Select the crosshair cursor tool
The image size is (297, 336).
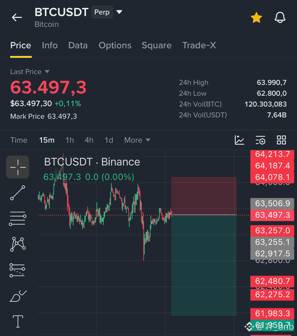point(18,167)
